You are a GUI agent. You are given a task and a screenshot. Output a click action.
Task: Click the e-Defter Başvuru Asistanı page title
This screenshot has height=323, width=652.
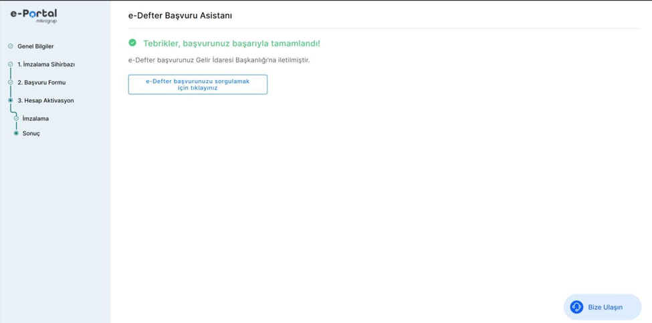tap(180, 15)
